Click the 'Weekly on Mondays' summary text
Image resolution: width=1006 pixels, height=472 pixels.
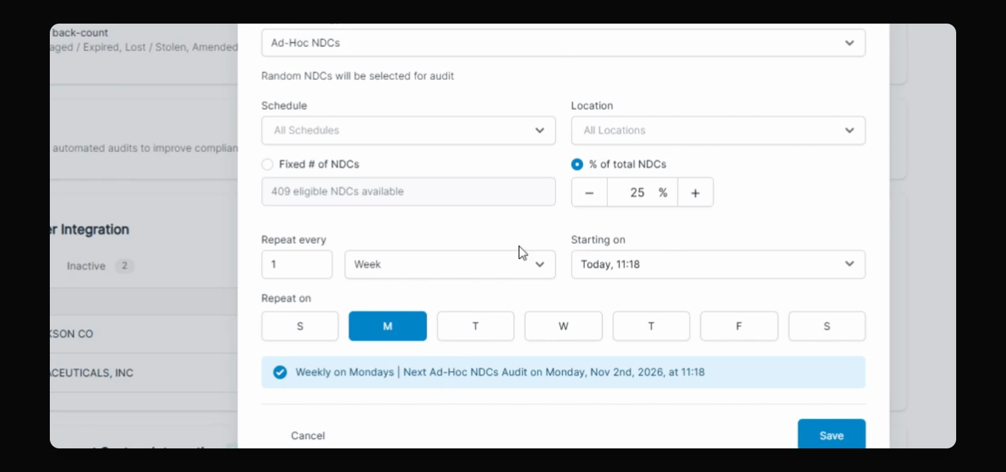click(x=344, y=372)
